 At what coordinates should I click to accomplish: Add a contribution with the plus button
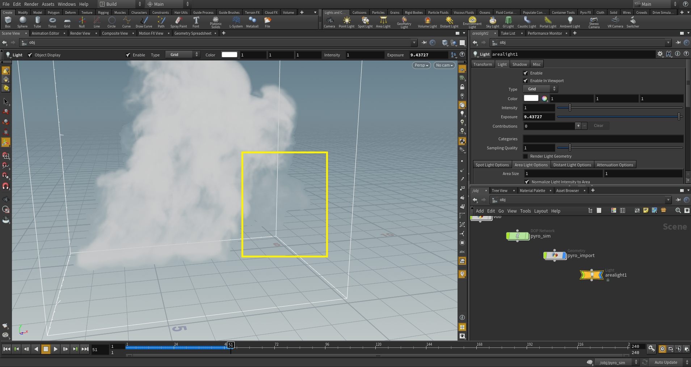pos(578,126)
